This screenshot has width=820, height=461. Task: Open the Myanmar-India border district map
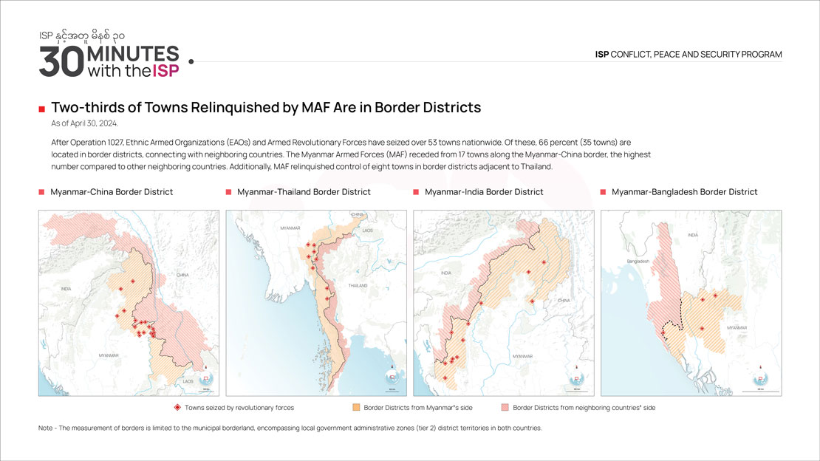[503, 302]
